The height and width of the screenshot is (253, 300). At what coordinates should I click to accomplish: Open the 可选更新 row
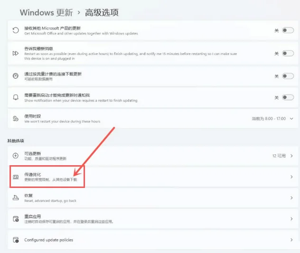pyautogui.click(x=153, y=156)
